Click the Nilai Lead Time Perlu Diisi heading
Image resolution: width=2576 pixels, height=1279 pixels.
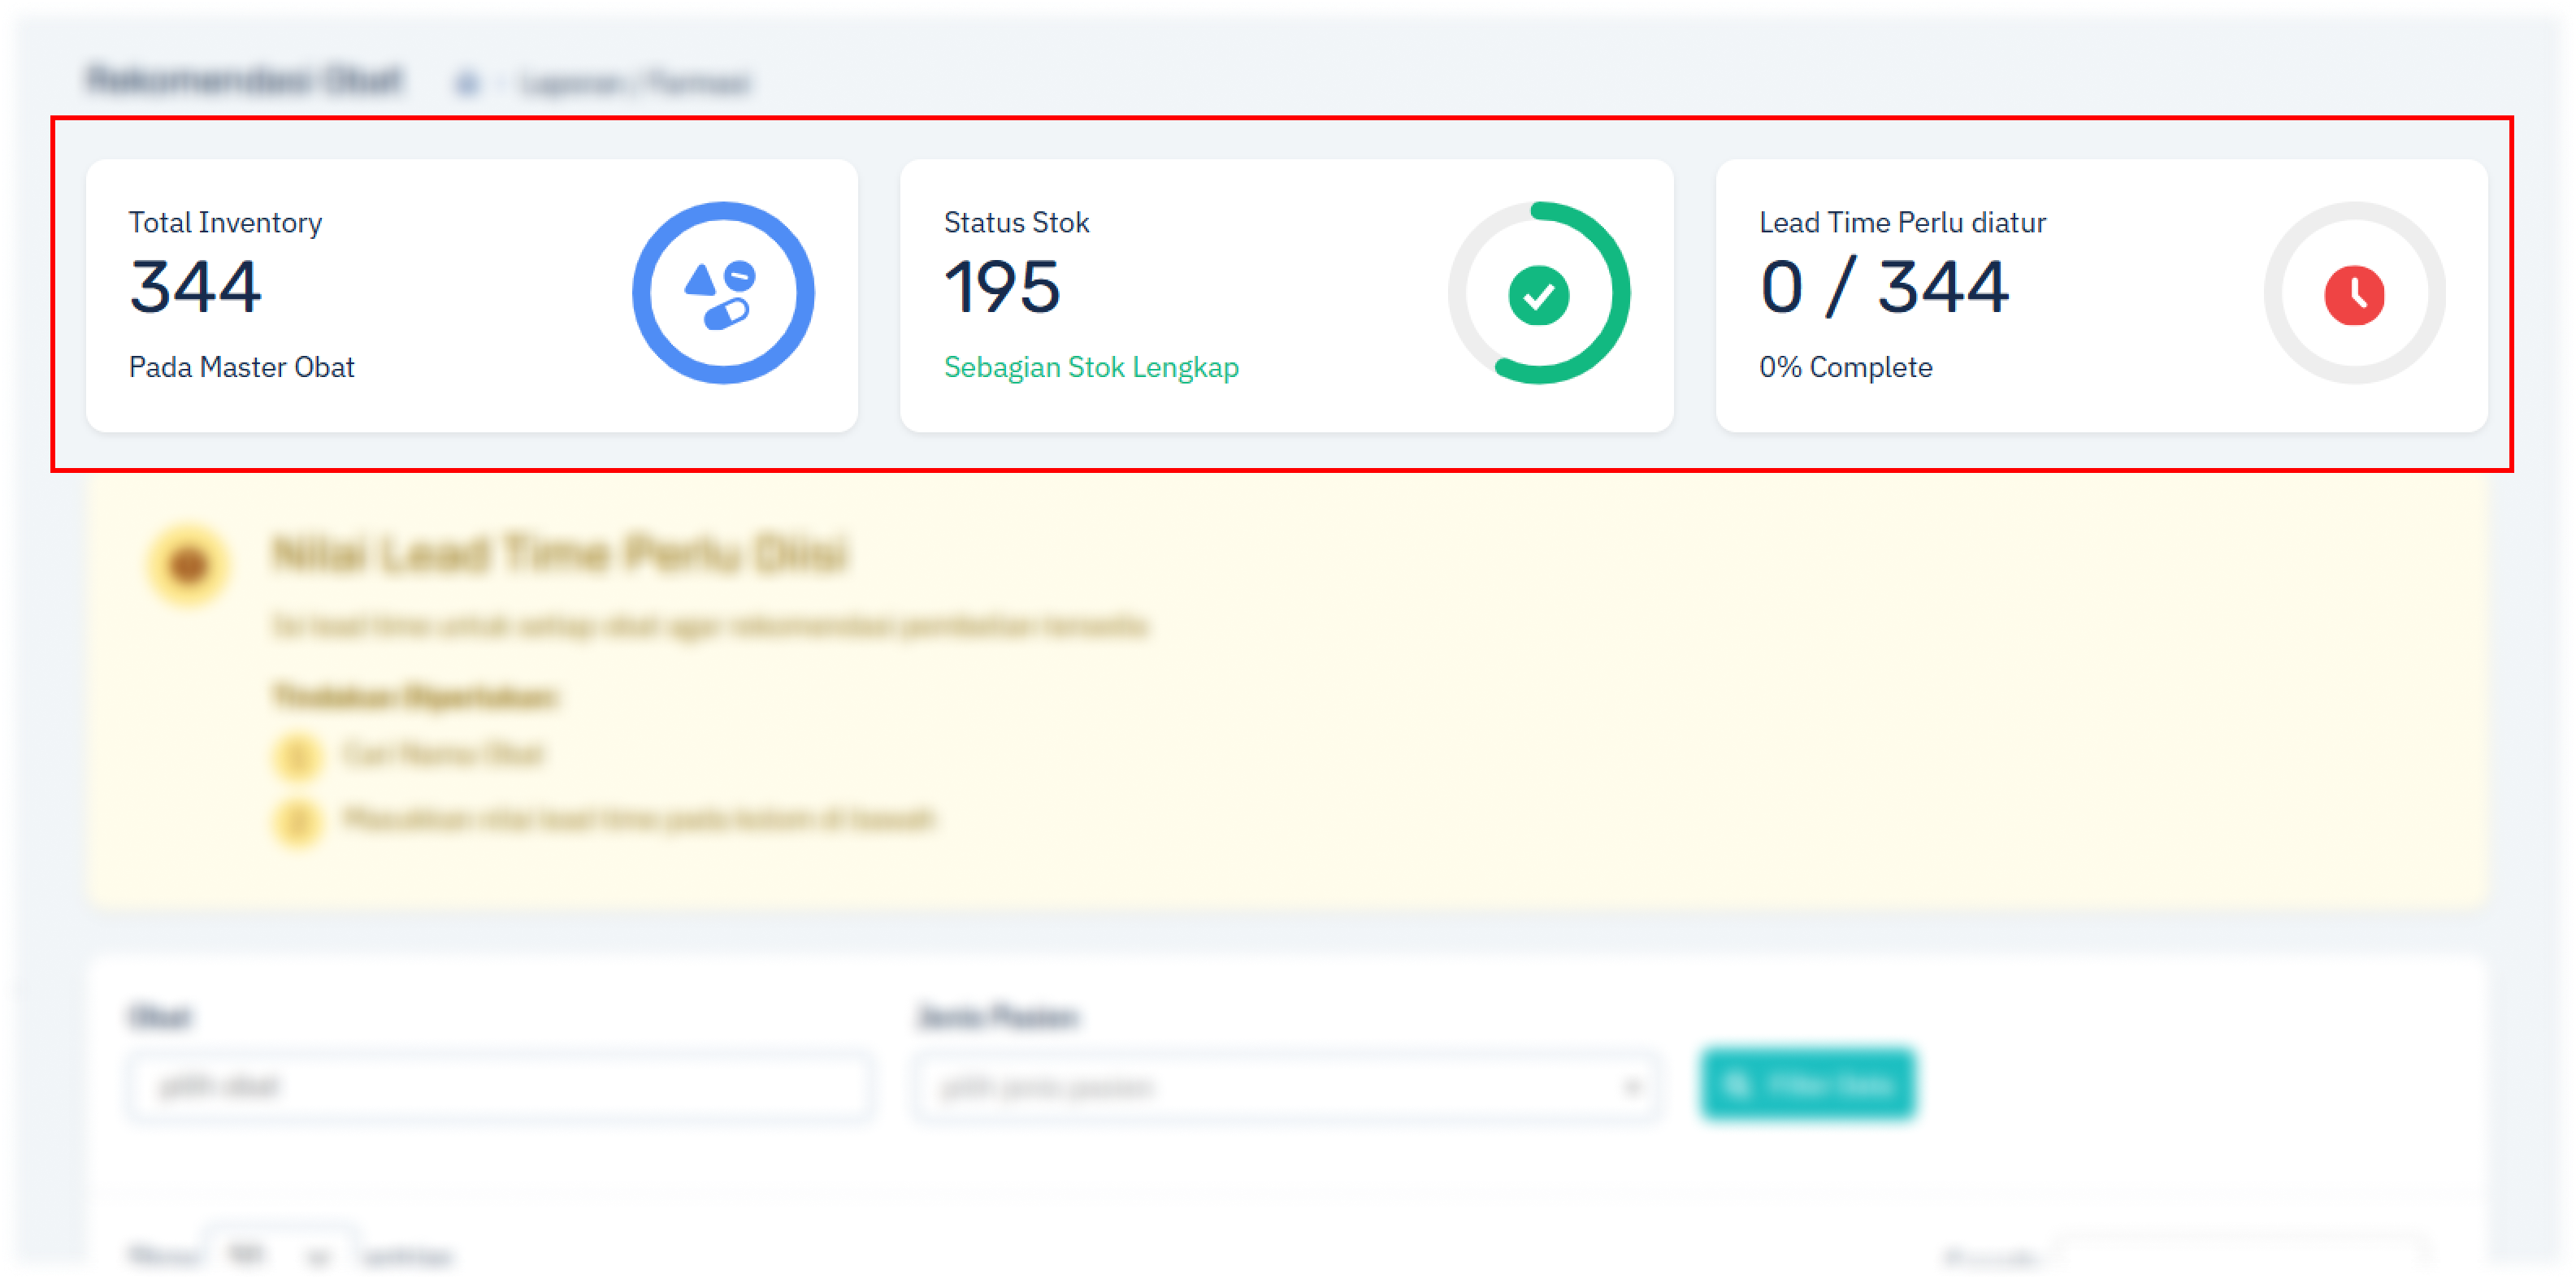tap(560, 554)
